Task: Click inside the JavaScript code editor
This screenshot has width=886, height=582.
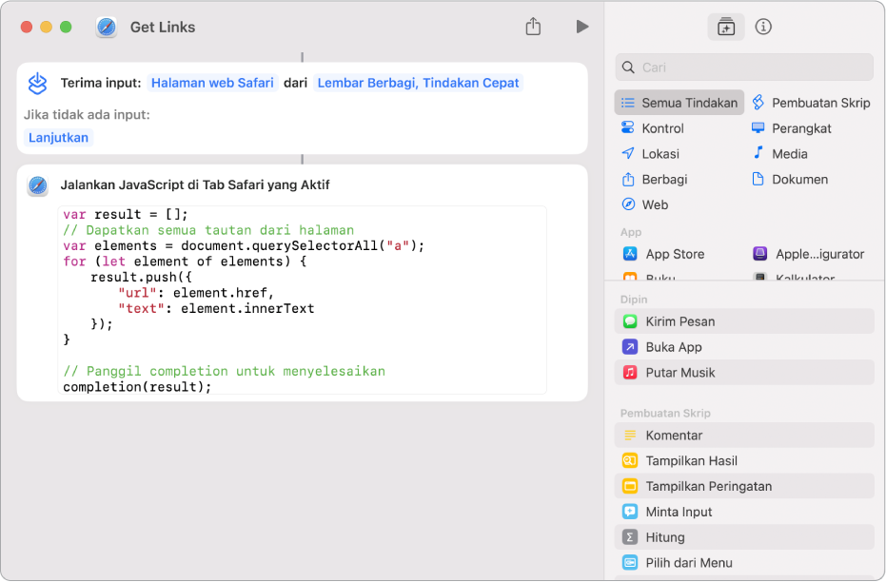Action: pyautogui.click(x=303, y=301)
